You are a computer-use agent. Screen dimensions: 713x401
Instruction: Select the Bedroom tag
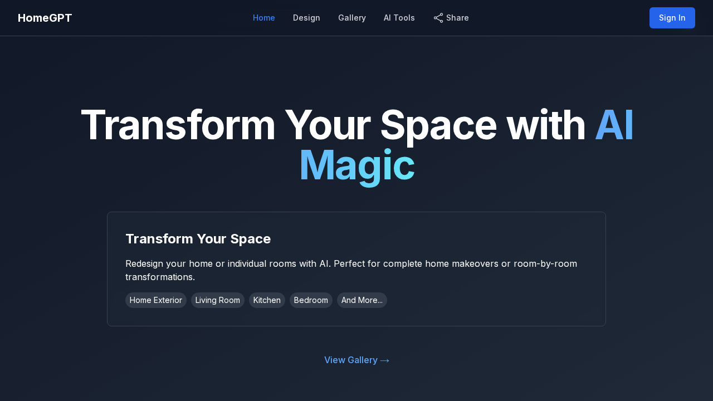click(311, 300)
